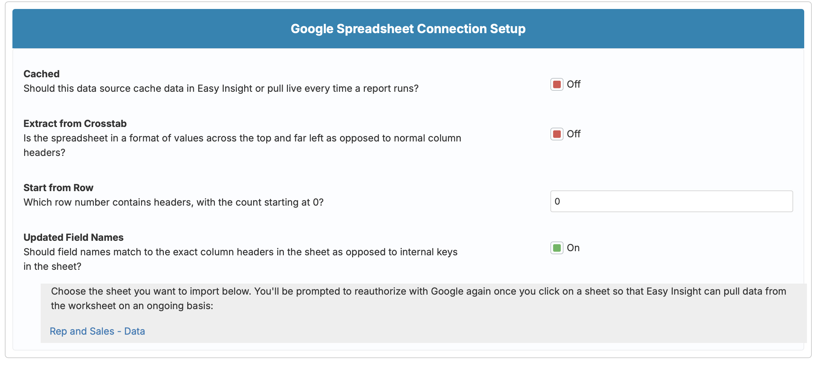This screenshot has height=365, width=818.
Task: Select the caching description text
Action: tap(221, 88)
